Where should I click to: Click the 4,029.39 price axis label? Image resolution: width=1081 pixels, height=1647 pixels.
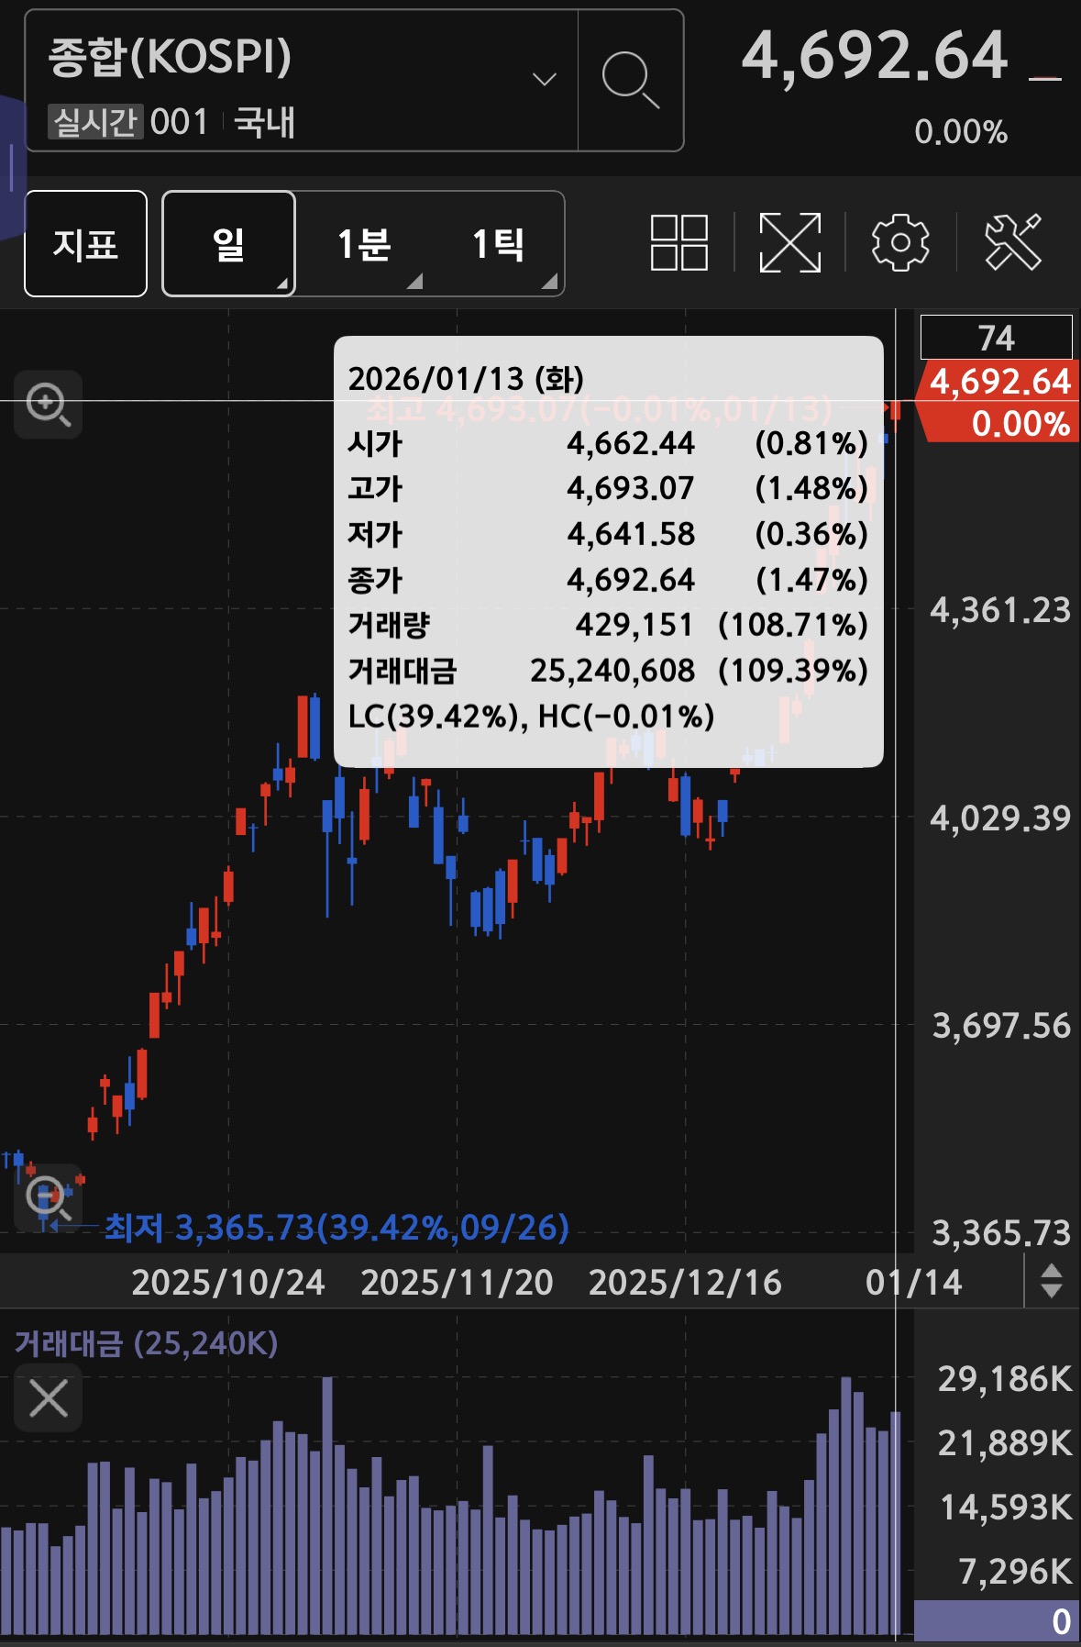coord(1000,818)
